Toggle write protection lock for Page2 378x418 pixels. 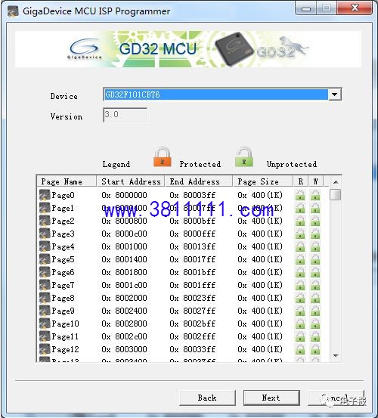pos(315,221)
